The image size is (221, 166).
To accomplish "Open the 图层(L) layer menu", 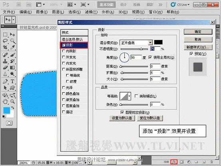I will 58,12.
